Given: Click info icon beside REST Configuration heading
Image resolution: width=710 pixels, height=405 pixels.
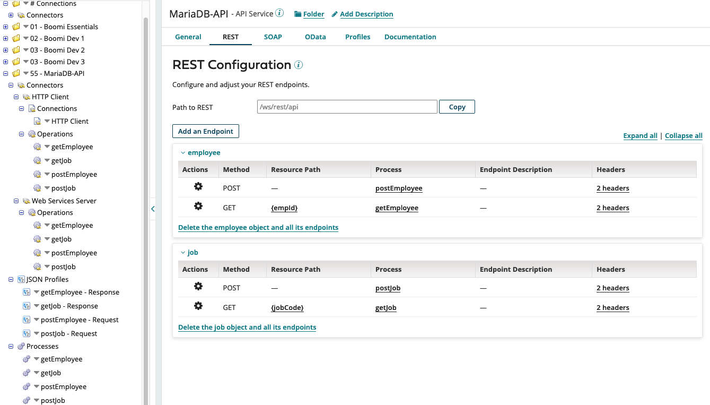Looking at the screenshot, I should click(299, 65).
